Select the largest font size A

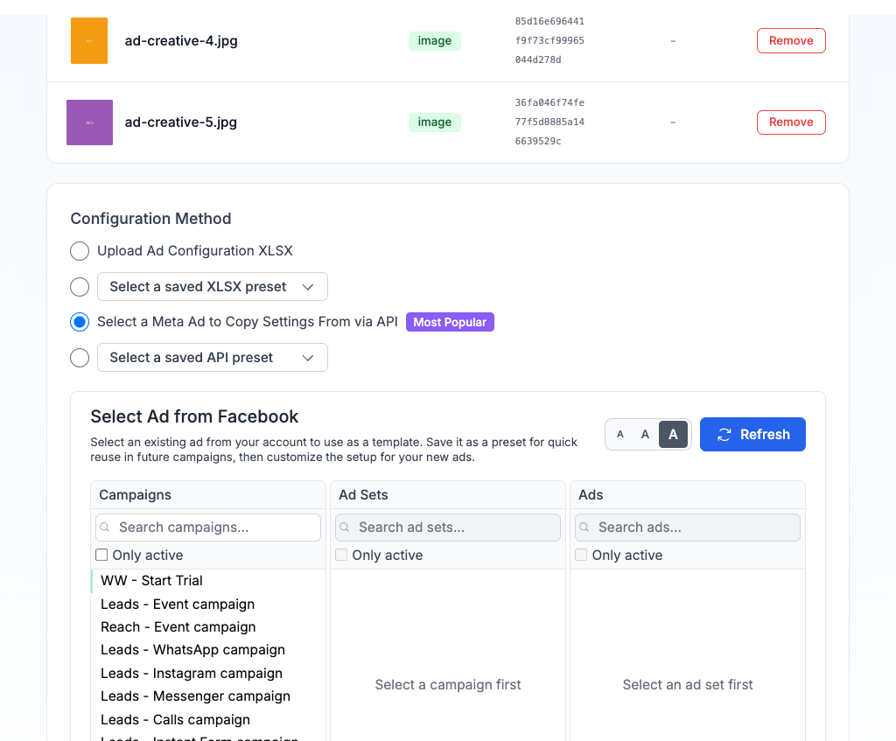673,435
